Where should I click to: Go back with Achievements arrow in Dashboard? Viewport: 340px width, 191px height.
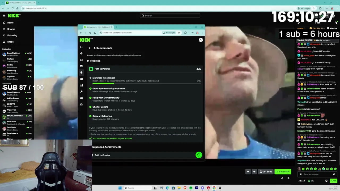(90, 48)
